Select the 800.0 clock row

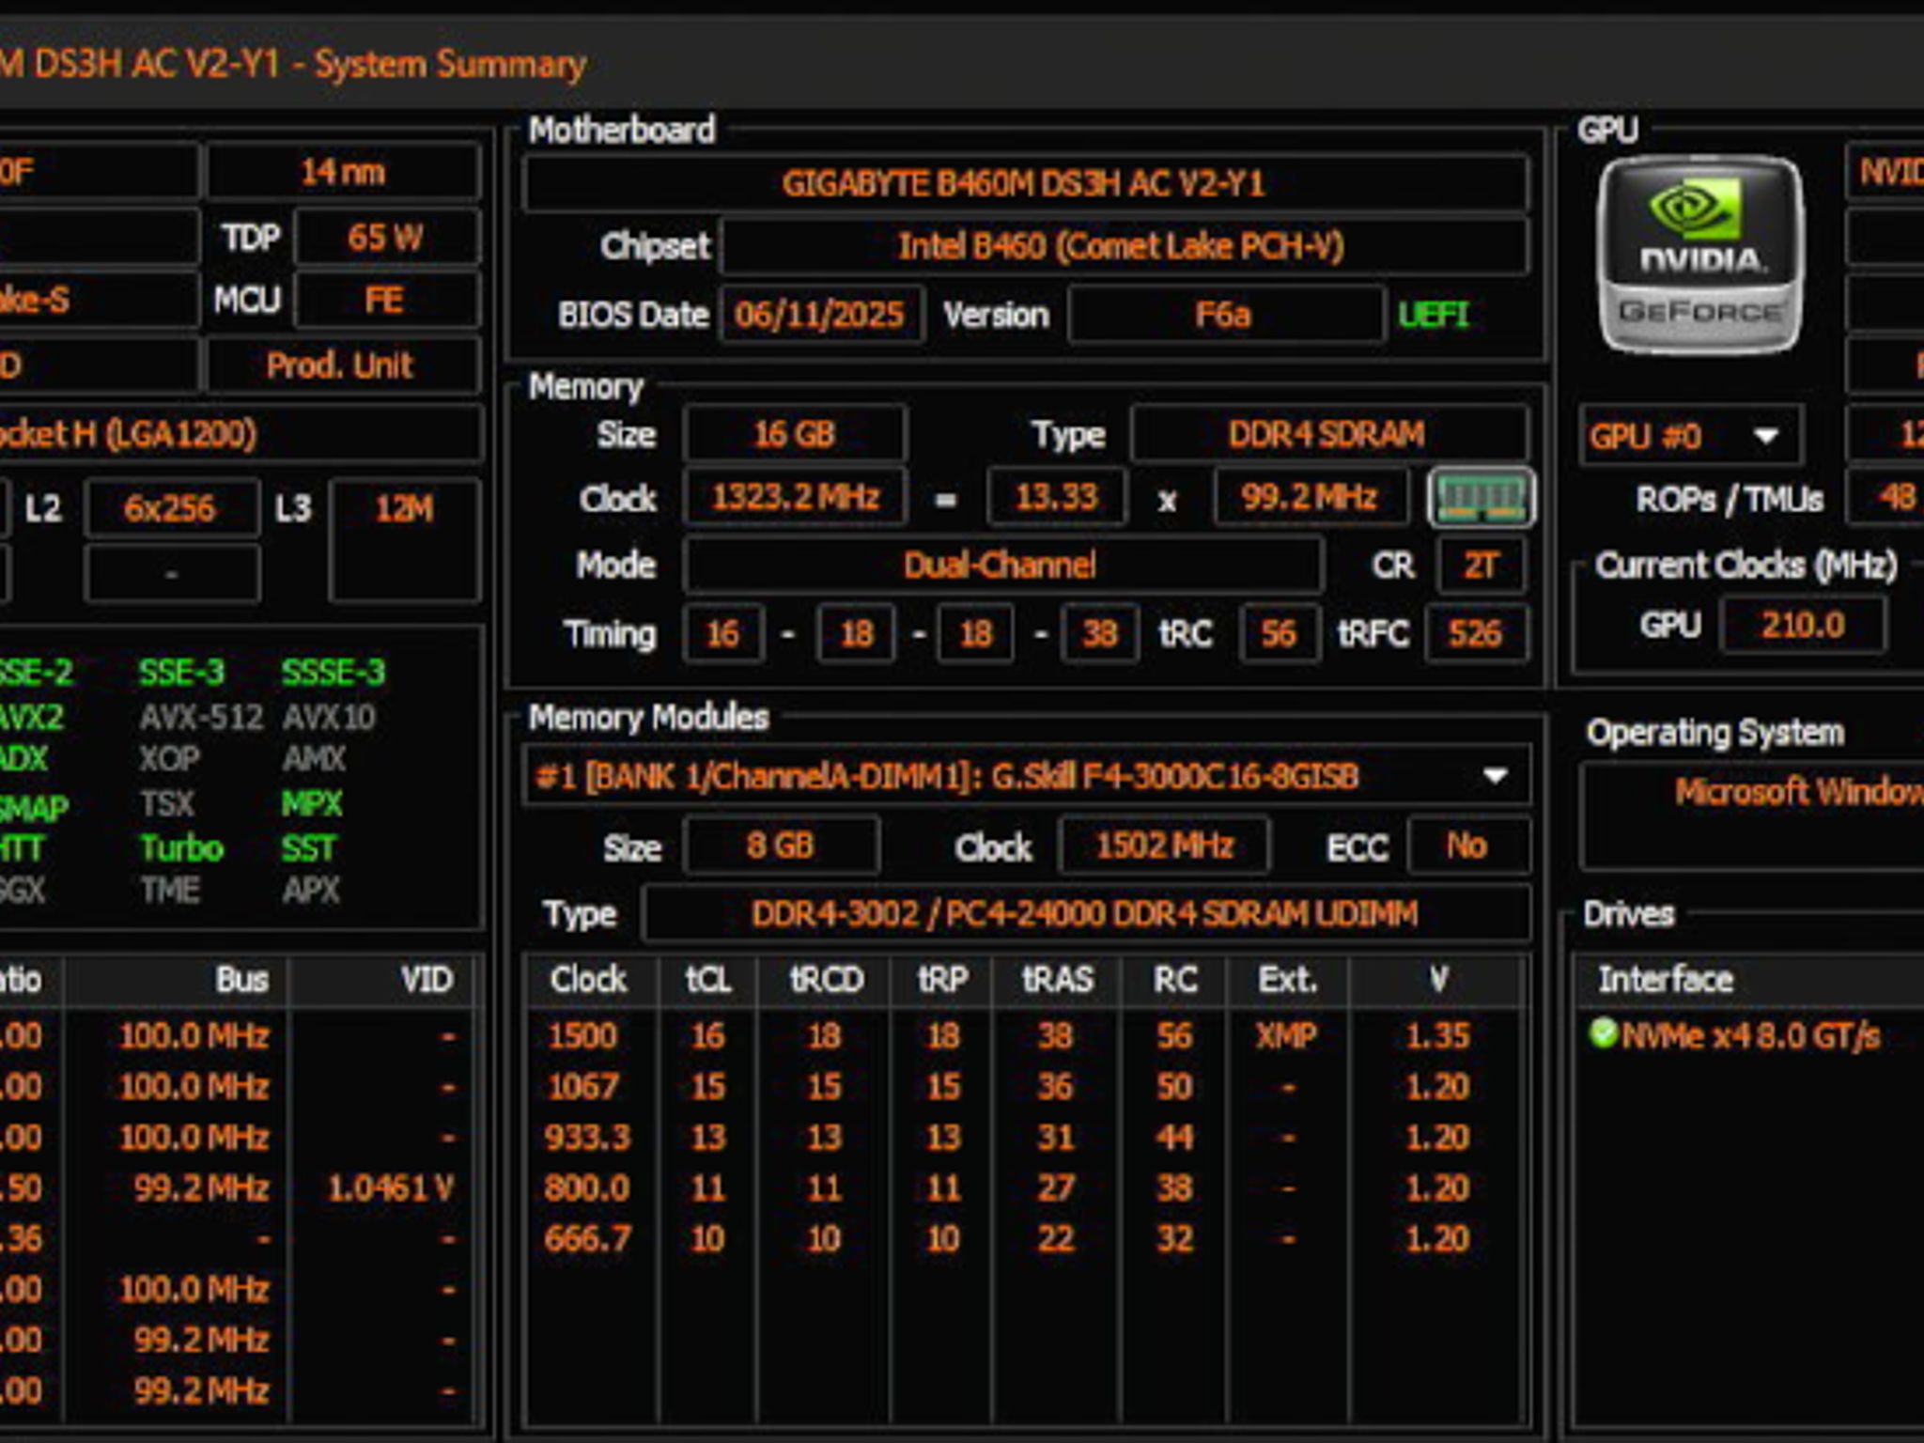1024,1187
